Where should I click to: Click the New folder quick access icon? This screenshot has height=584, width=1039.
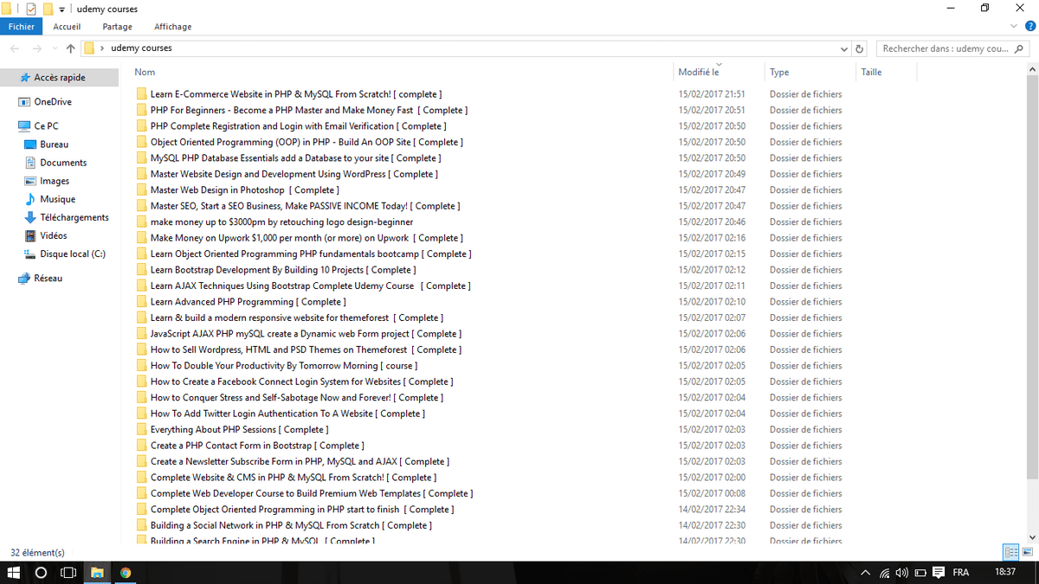(48, 9)
